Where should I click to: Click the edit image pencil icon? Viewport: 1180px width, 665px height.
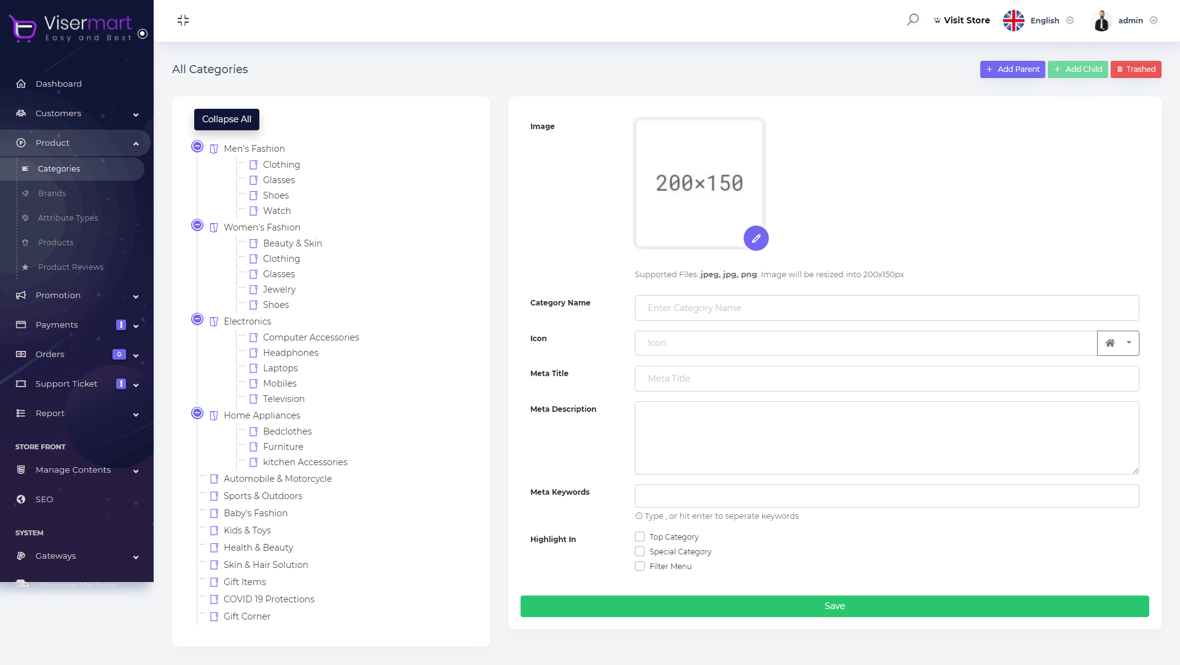point(755,238)
